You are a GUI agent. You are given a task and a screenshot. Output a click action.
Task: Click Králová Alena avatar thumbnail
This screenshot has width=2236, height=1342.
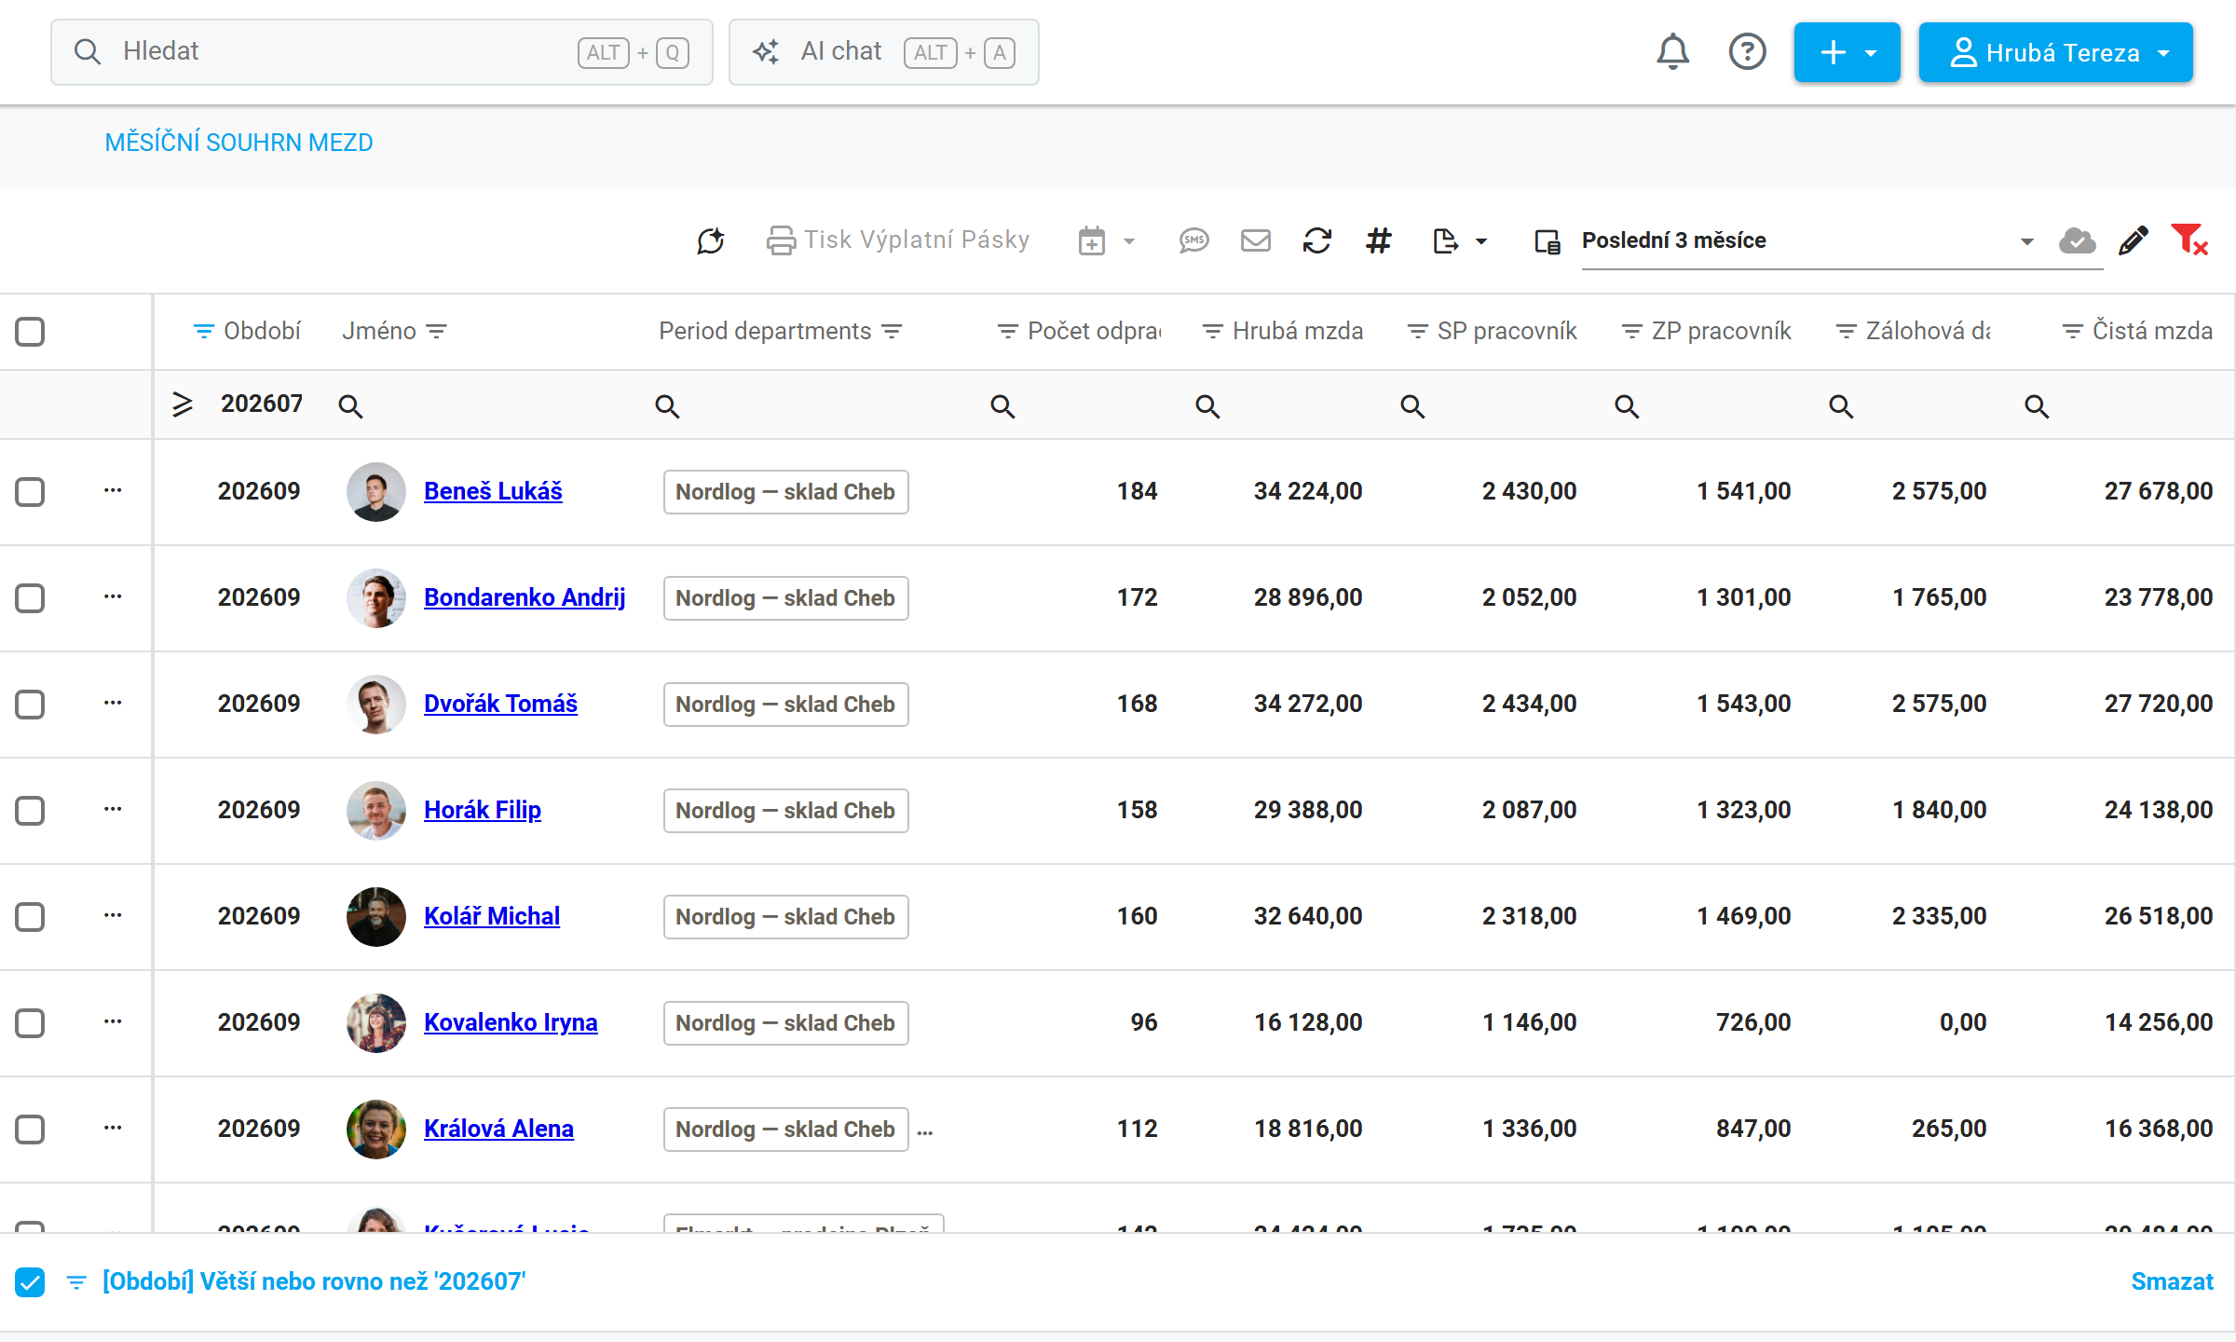[376, 1129]
